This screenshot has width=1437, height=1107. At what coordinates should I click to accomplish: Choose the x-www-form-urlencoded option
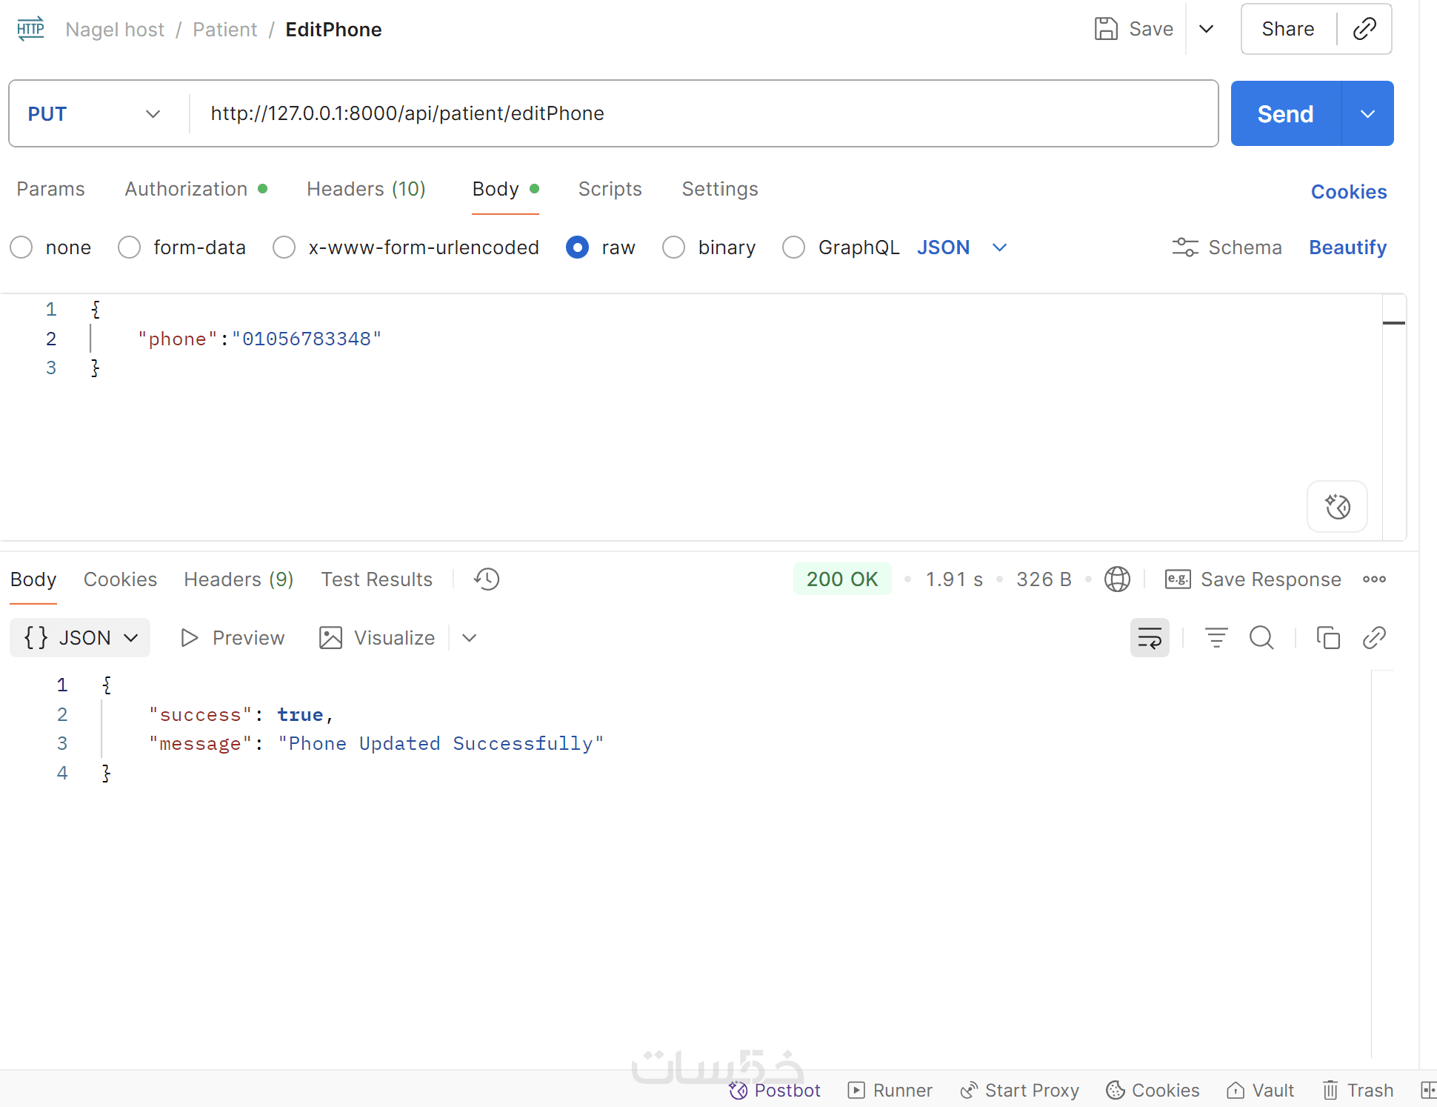tap(284, 247)
